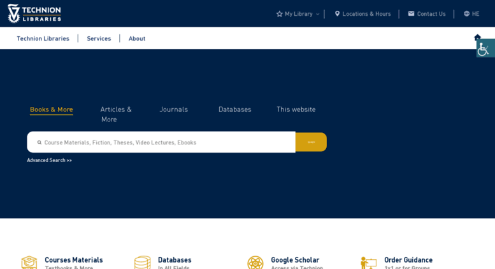Open the Order Guidance link
The height and width of the screenshot is (269, 495).
point(408,260)
